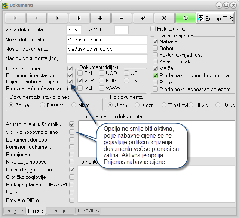Refresh data with green reload button
Image resolution: width=239 pixels, height=218 pixels.
coord(186,18)
